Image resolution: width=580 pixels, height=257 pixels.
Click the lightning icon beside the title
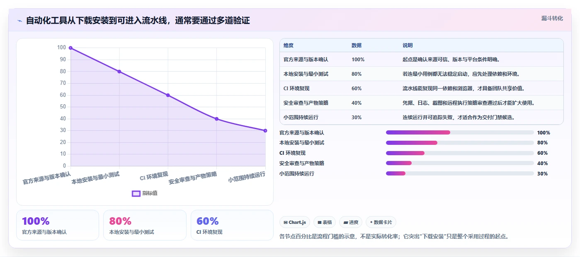coord(20,21)
